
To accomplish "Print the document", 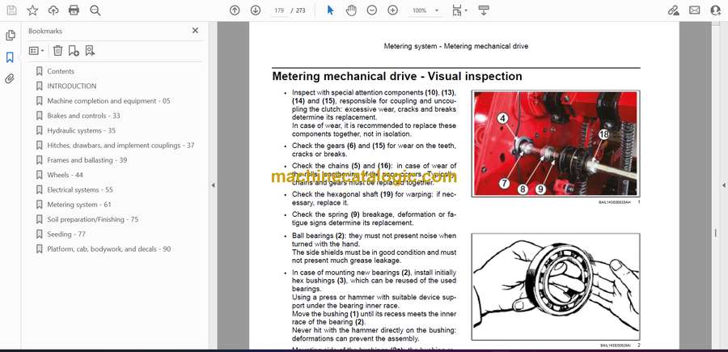I will click(74, 11).
